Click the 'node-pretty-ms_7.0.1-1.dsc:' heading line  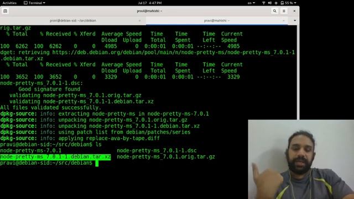41,83
